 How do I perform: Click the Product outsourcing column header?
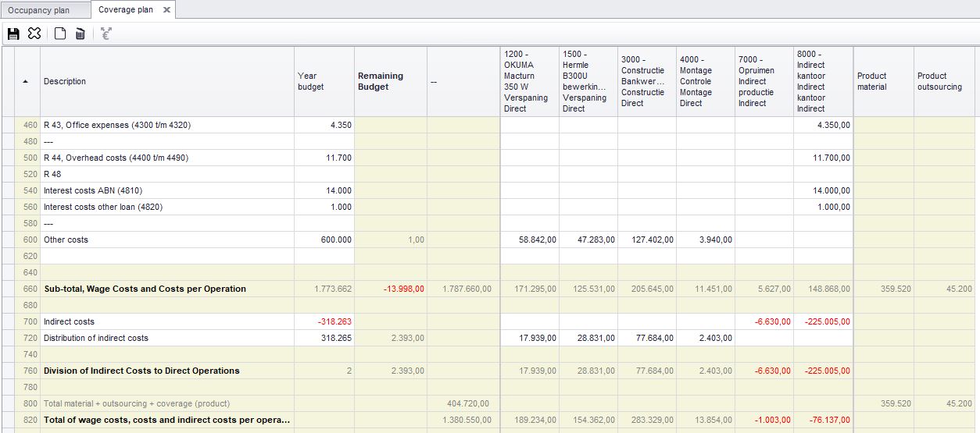point(944,81)
